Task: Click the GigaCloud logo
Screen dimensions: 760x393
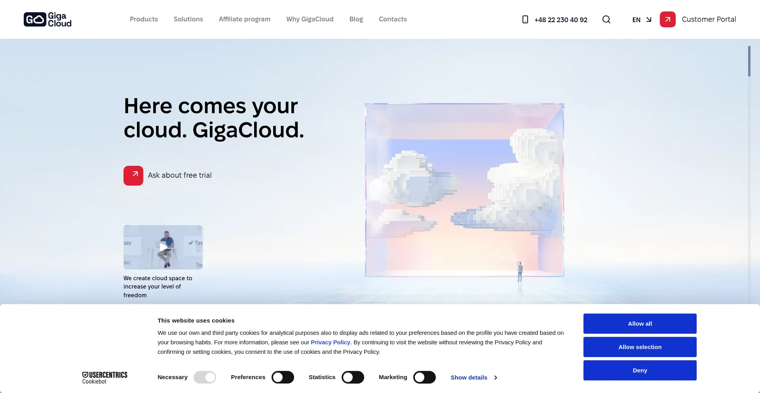Action: (x=47, y=19)
